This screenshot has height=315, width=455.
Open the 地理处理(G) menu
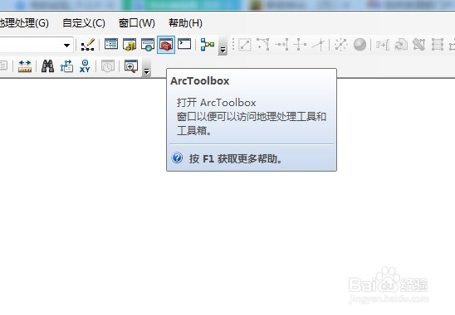click(x=24, y=23)
